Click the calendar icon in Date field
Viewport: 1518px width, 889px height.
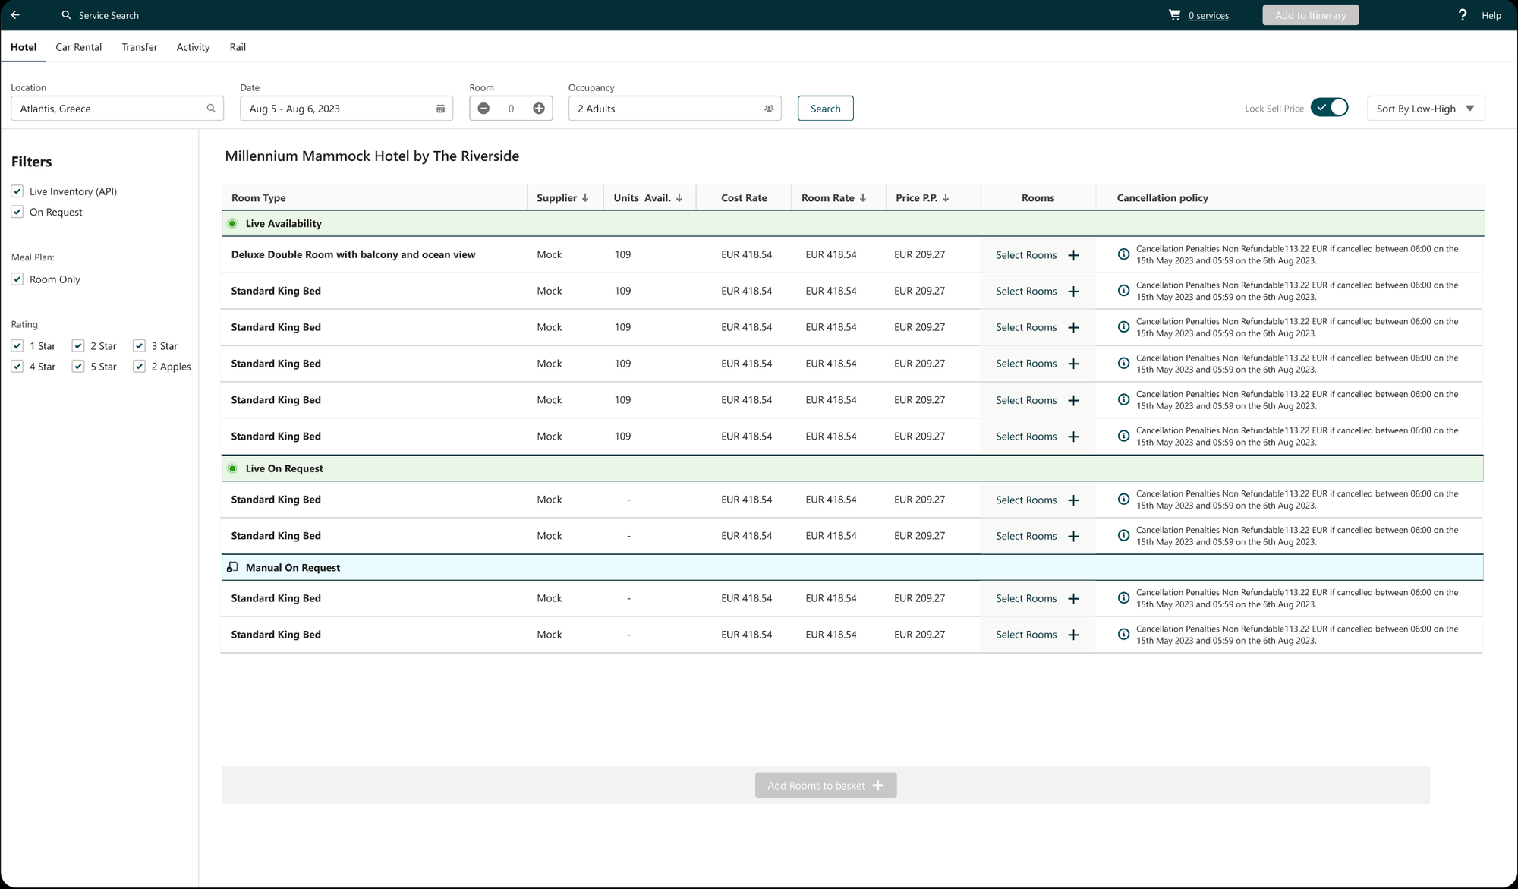pyautogui.click(x=440, y=109)
